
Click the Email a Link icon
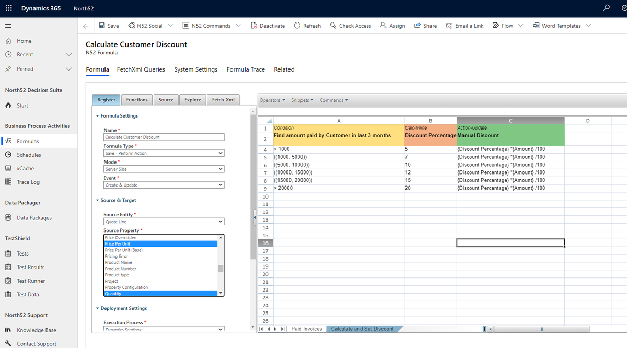[x=449, y=26]
